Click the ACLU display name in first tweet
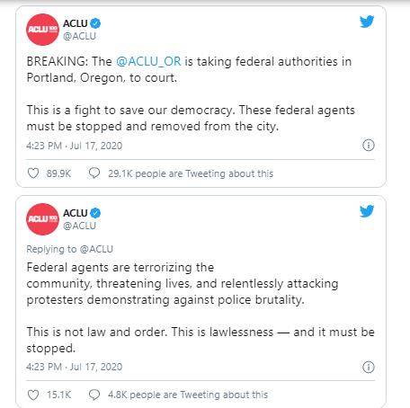Viewport: 410px width, 408px height. [x=76, y=23]
